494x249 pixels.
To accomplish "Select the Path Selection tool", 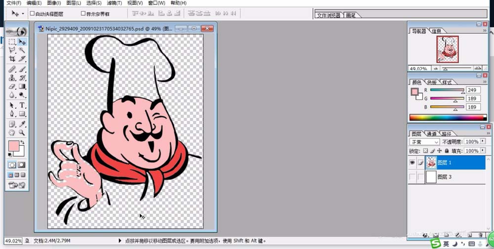I will point(12,105).
